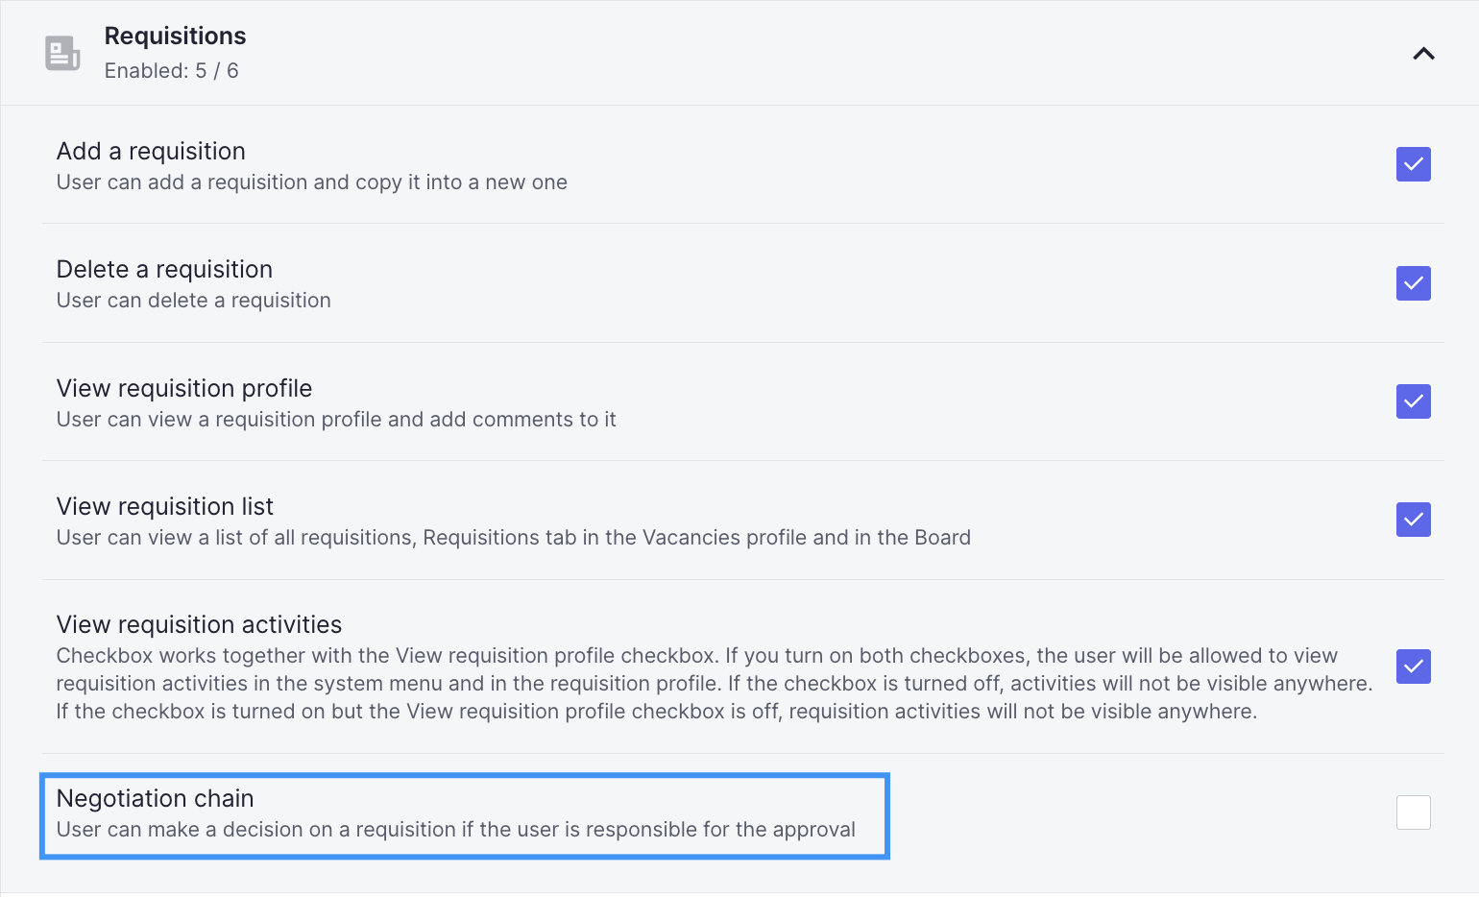Image resolution: width=1479 pixels, height=897 pixels.
Task: Click the description about deciding on requisition approval
Action: coord(456,830)
